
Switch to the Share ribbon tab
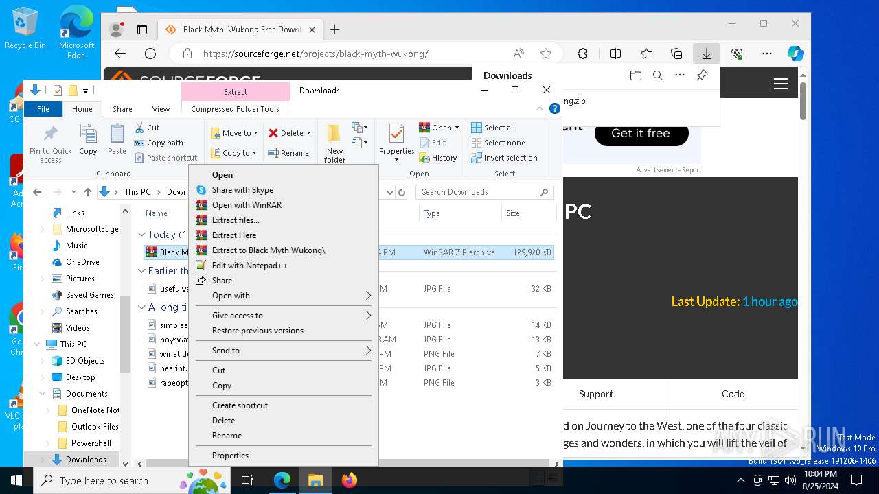pos(122,109)
